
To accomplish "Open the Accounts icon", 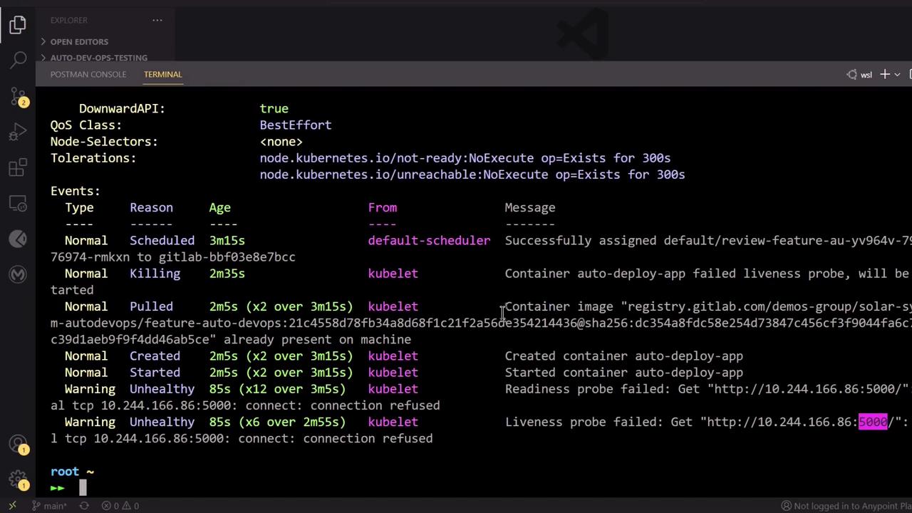I will (18, 444).
